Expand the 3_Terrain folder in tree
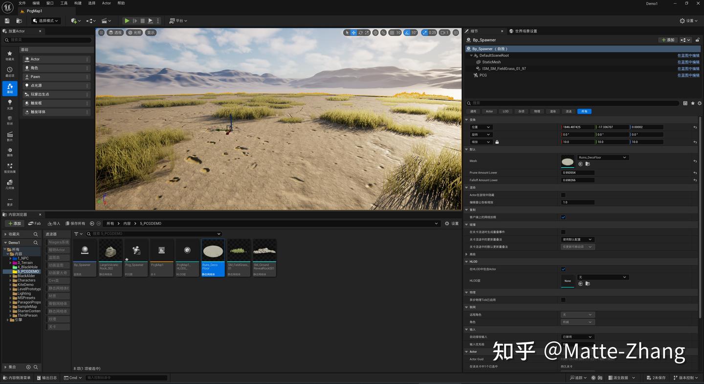This screenshot has height=384, width=704. coord(10,263)
